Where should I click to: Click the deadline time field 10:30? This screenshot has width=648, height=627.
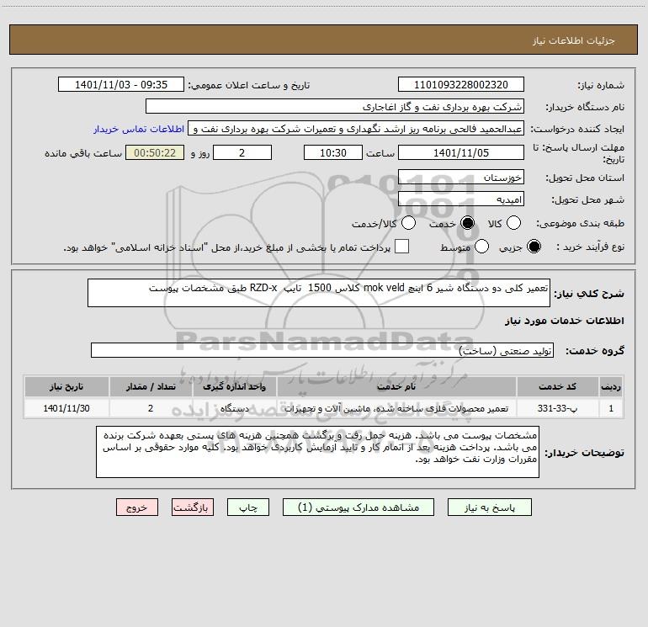(333, 152)
